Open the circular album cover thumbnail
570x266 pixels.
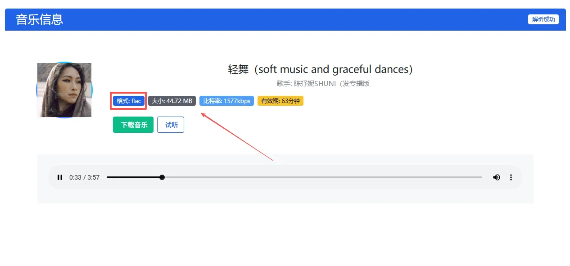64,90
